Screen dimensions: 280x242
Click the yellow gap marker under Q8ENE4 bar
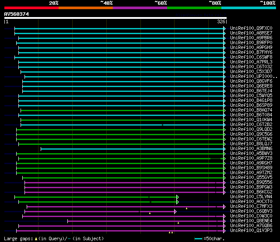[178, 223]
